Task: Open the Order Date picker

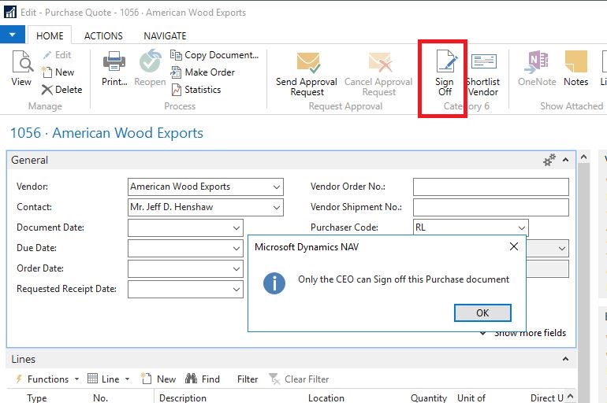Action: pyautogui.click(x=236, y=269)
